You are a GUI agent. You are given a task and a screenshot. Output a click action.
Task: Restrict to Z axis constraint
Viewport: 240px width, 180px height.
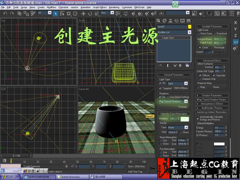[x=236, y=36]
